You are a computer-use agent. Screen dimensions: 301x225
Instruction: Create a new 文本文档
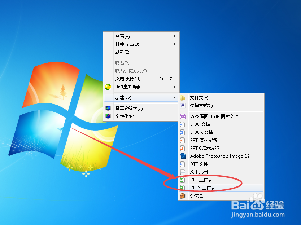click(x=221, y=172)
